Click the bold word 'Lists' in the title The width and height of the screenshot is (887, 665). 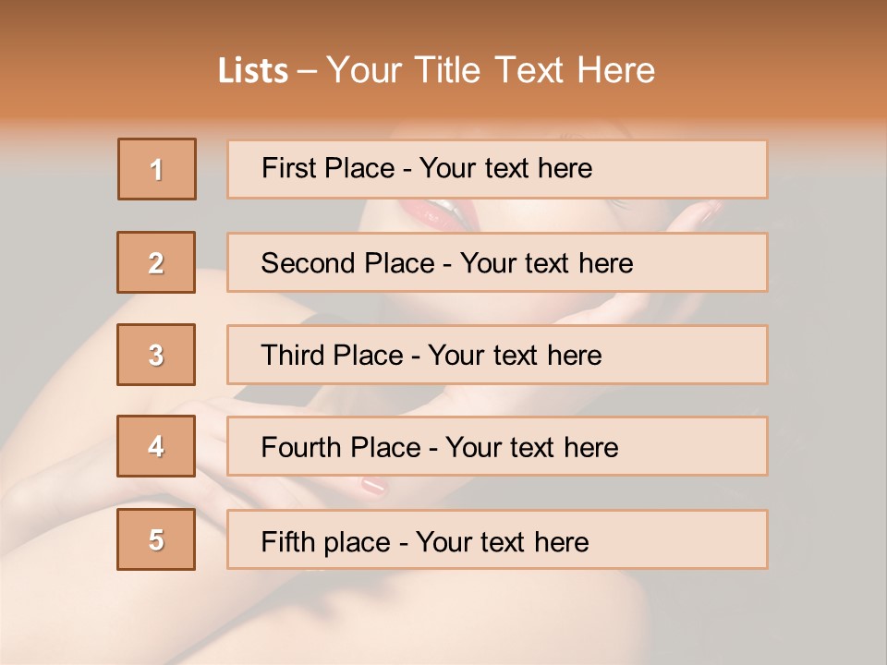pos(253,71)
